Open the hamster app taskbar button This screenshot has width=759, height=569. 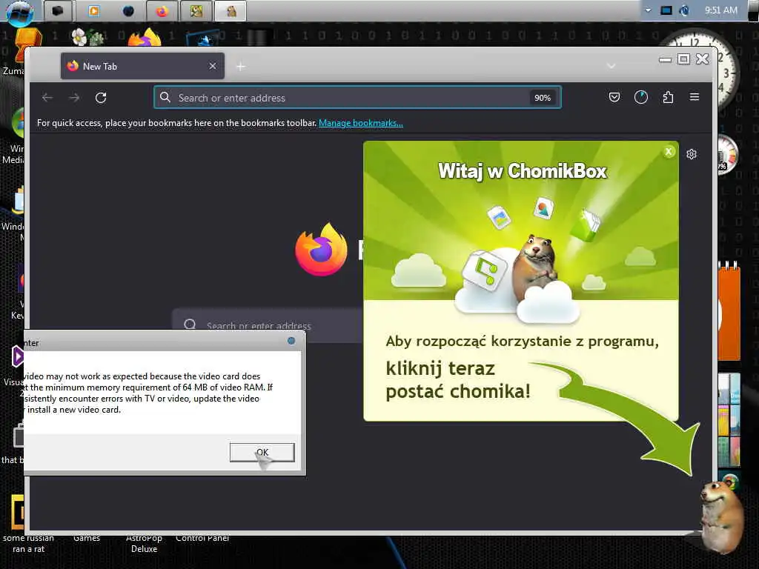[x=231, y=11]
